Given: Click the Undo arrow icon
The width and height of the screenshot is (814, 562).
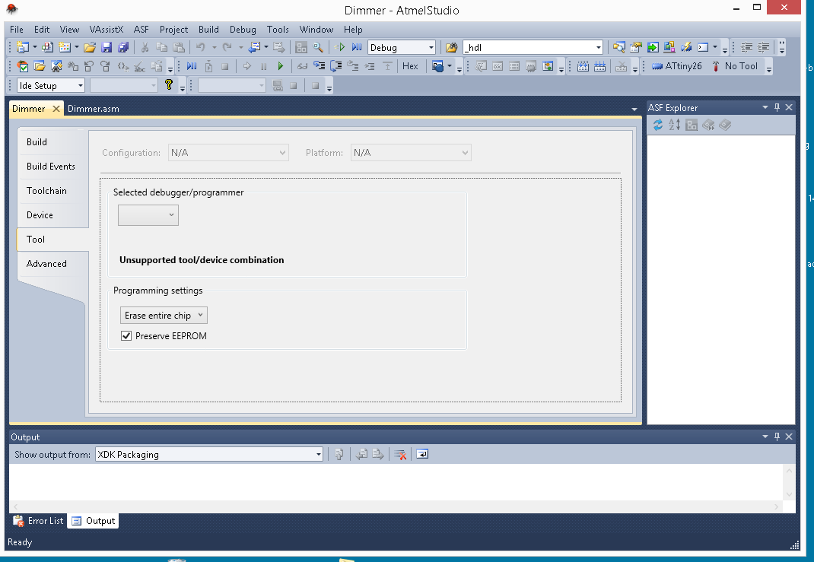Looking at the screenshot, I should click(x=200, y=47).
